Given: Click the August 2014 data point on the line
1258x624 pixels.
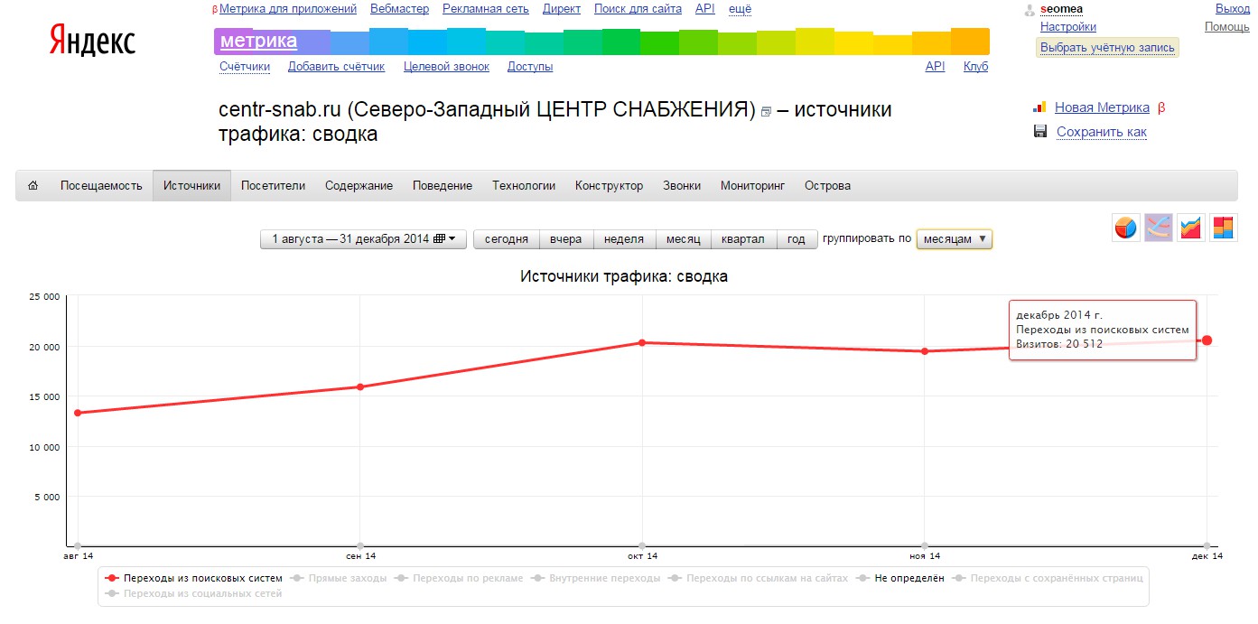Looking at the screenshot, I should click(78, 413).
